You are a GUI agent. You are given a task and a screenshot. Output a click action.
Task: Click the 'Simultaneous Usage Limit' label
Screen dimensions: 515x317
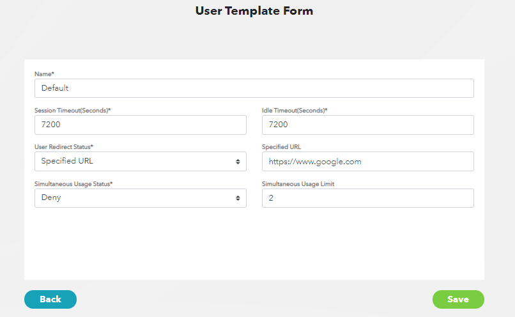point(297,184)
